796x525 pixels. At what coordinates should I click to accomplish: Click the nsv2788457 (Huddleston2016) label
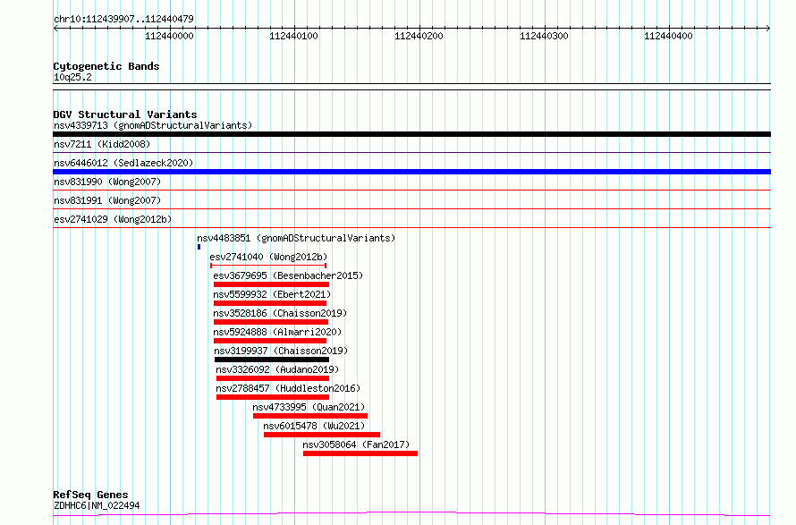click(288, 388)
